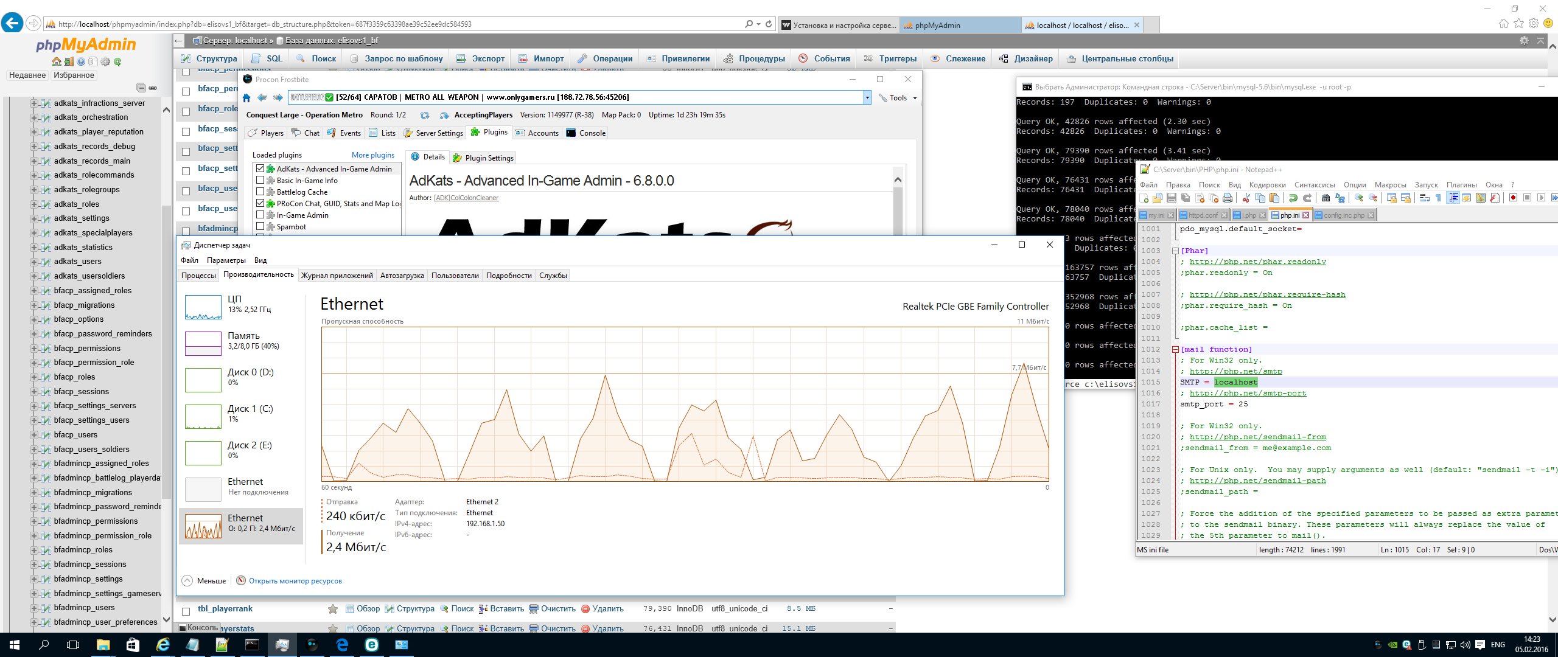1558x657 pixels.
Task: Click the Notepad++ undo icon
Action: (x=1293, y=198)
